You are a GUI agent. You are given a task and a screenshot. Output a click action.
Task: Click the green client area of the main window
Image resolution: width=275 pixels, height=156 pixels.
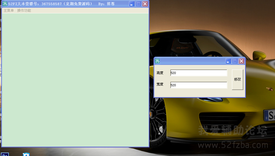pos(75,80)
